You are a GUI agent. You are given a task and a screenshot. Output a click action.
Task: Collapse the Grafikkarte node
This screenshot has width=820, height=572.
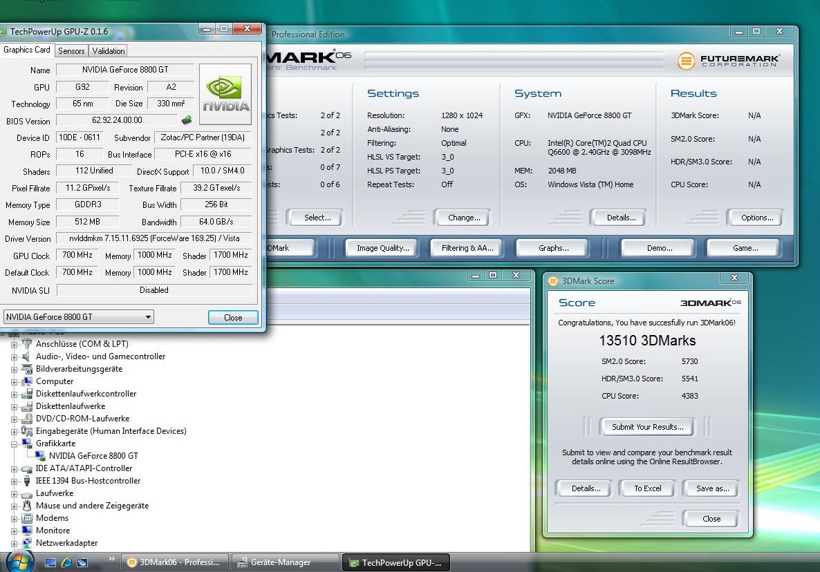[x=14, y=444]
